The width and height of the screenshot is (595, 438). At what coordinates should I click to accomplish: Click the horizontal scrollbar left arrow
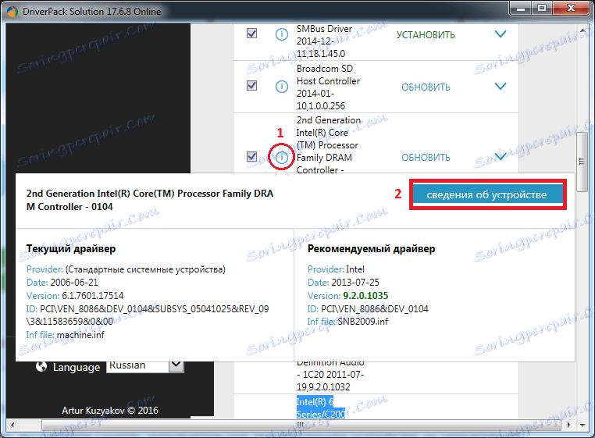click(12, 425)
